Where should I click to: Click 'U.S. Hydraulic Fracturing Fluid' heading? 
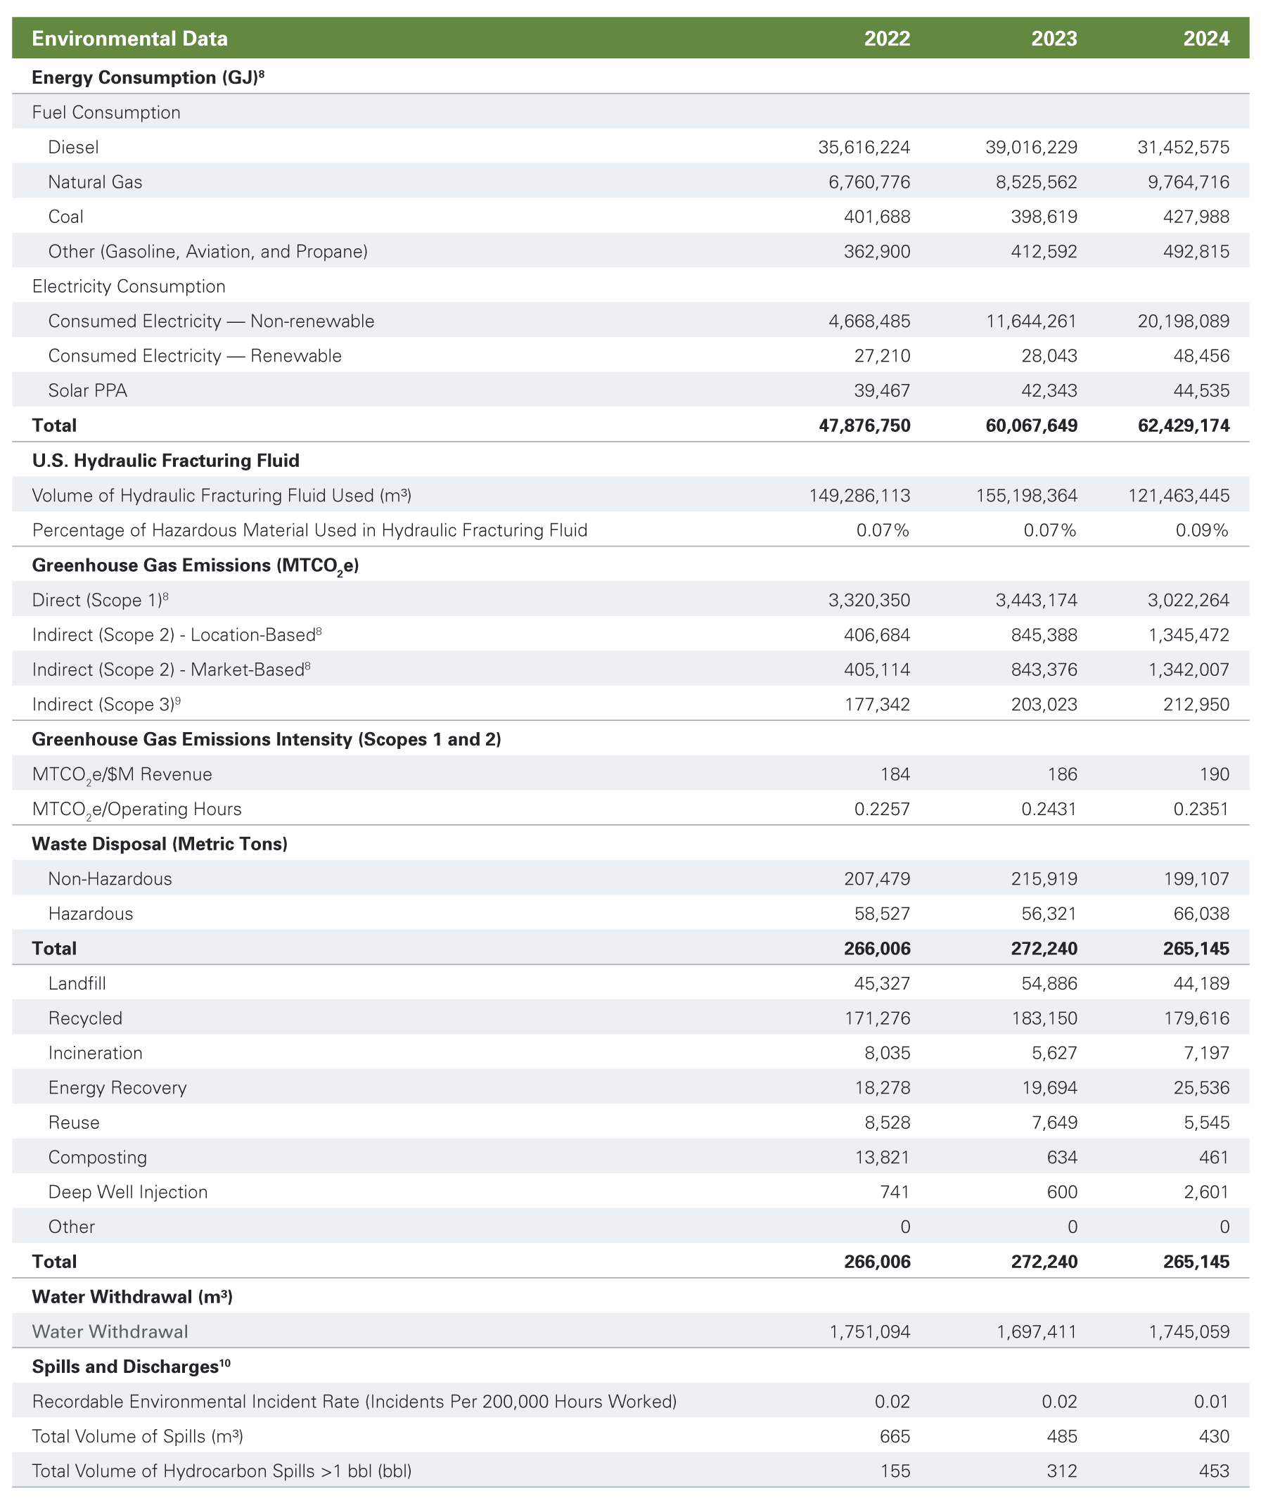pos(166,460)
